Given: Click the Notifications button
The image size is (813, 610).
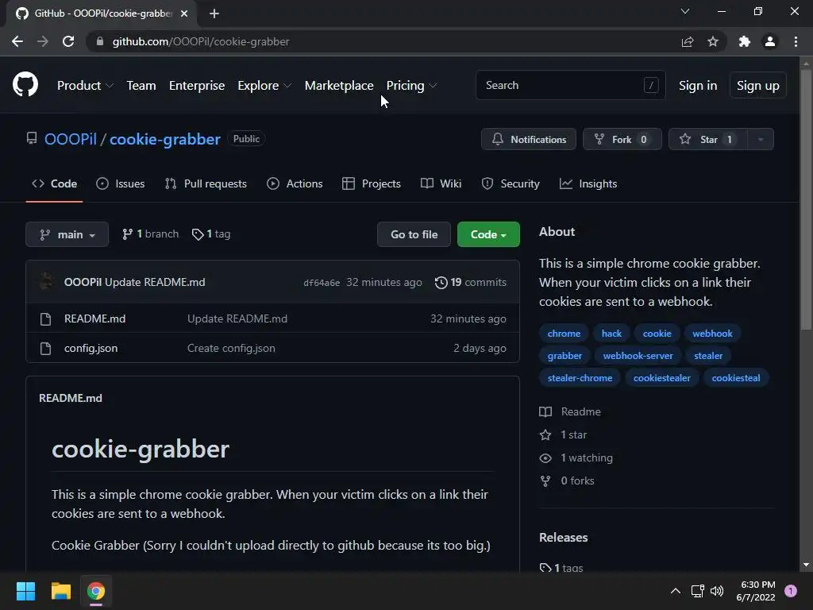Looking at the screenshot, I should coord(528,139).
